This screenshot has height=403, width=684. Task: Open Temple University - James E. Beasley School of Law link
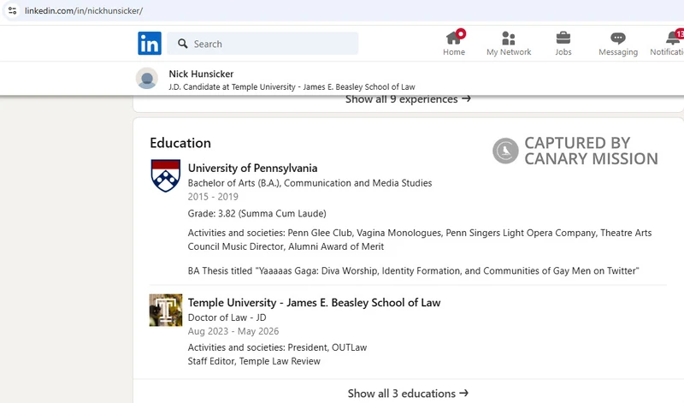(314, 303)
